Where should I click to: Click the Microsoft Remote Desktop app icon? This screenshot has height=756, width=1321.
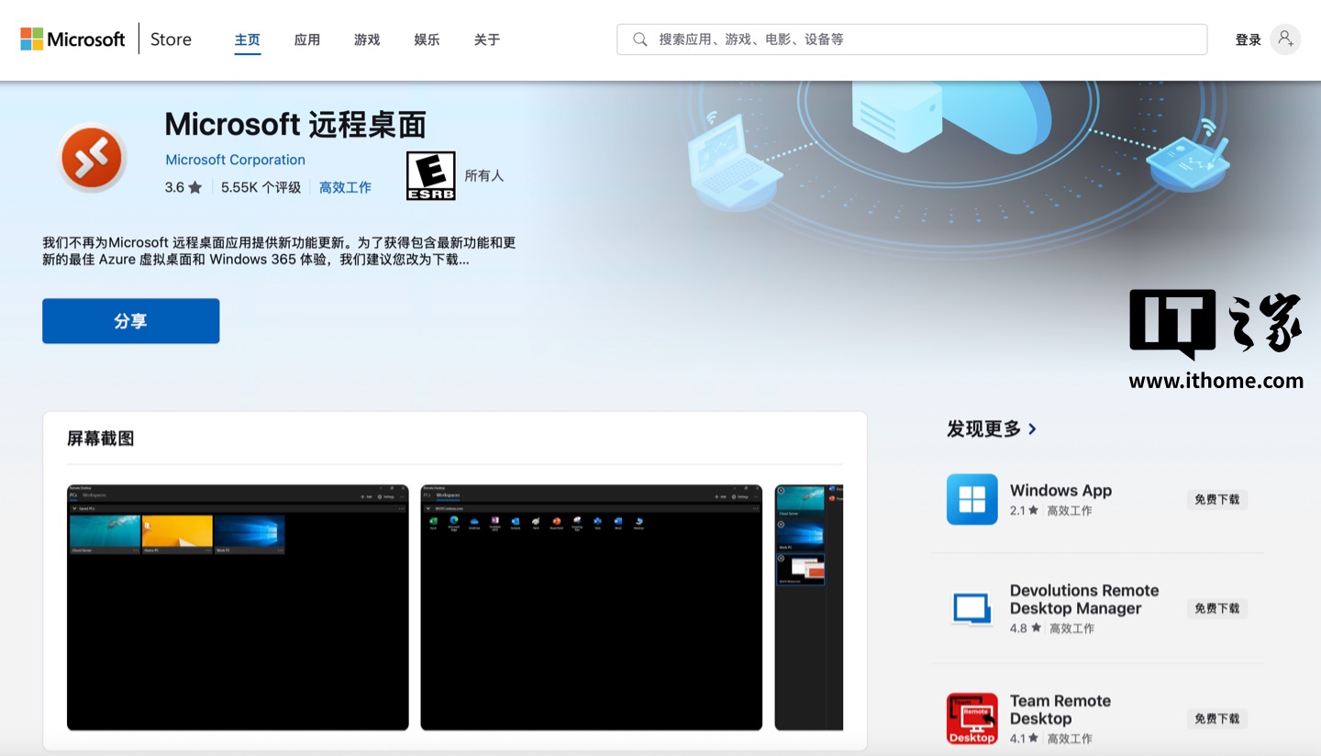(92, 157)
